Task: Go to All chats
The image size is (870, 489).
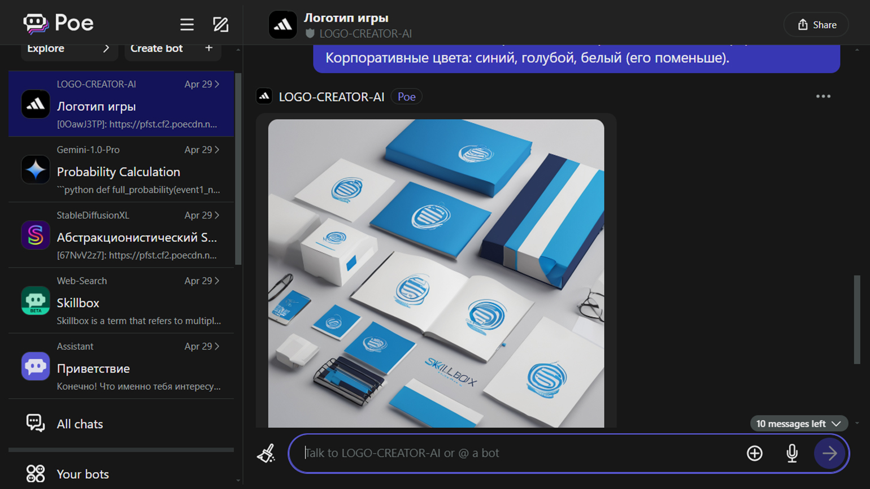Action: 121,423
